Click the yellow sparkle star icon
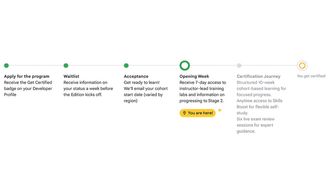The image size is (331, 186). tap(220, 110)
